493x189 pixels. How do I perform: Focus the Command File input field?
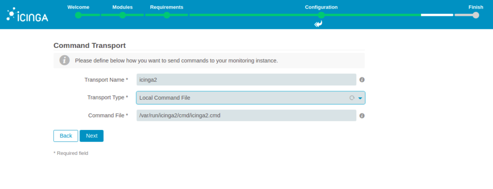click(246, 115)
